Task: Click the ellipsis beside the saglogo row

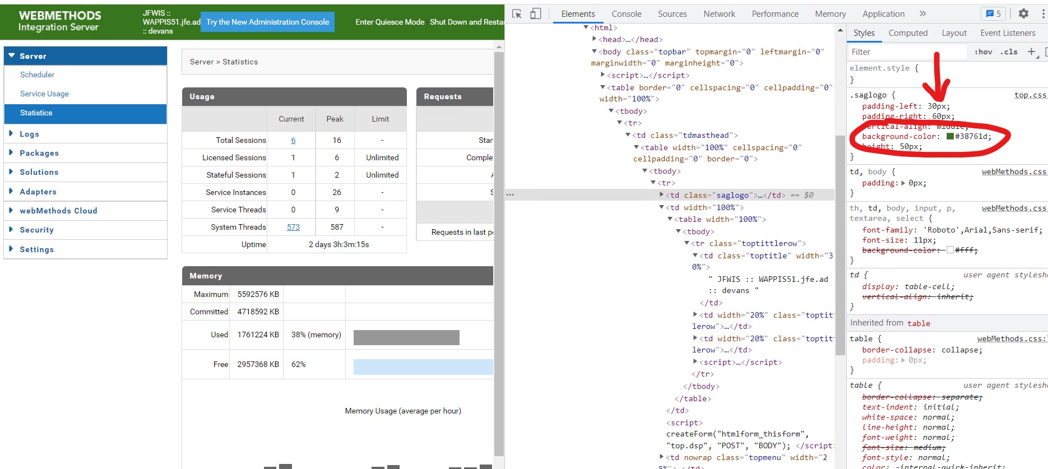Action: coord(510,195)
